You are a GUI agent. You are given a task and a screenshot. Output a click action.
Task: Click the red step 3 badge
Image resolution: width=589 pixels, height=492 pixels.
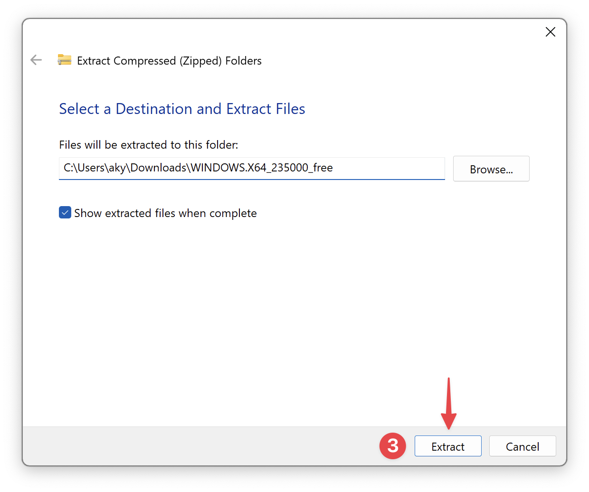[x=392, y=446]
